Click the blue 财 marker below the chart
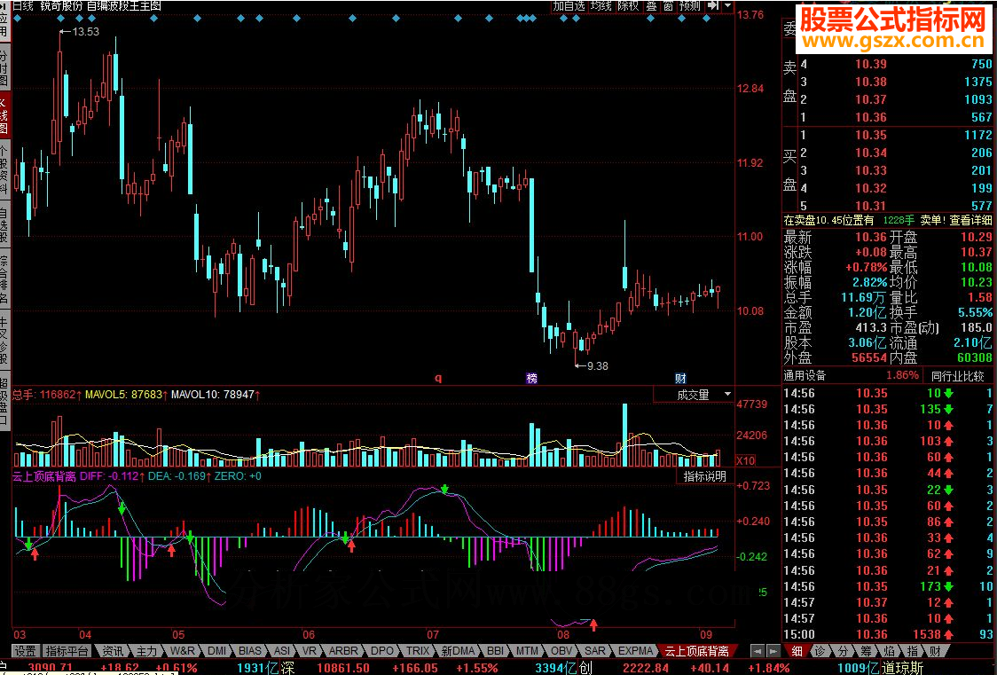 (x=680, y=378)
